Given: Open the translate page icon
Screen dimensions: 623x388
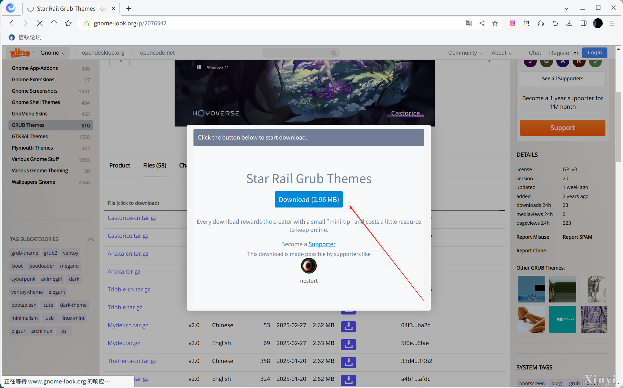Looking at the screenshot, I should (469, 23).
